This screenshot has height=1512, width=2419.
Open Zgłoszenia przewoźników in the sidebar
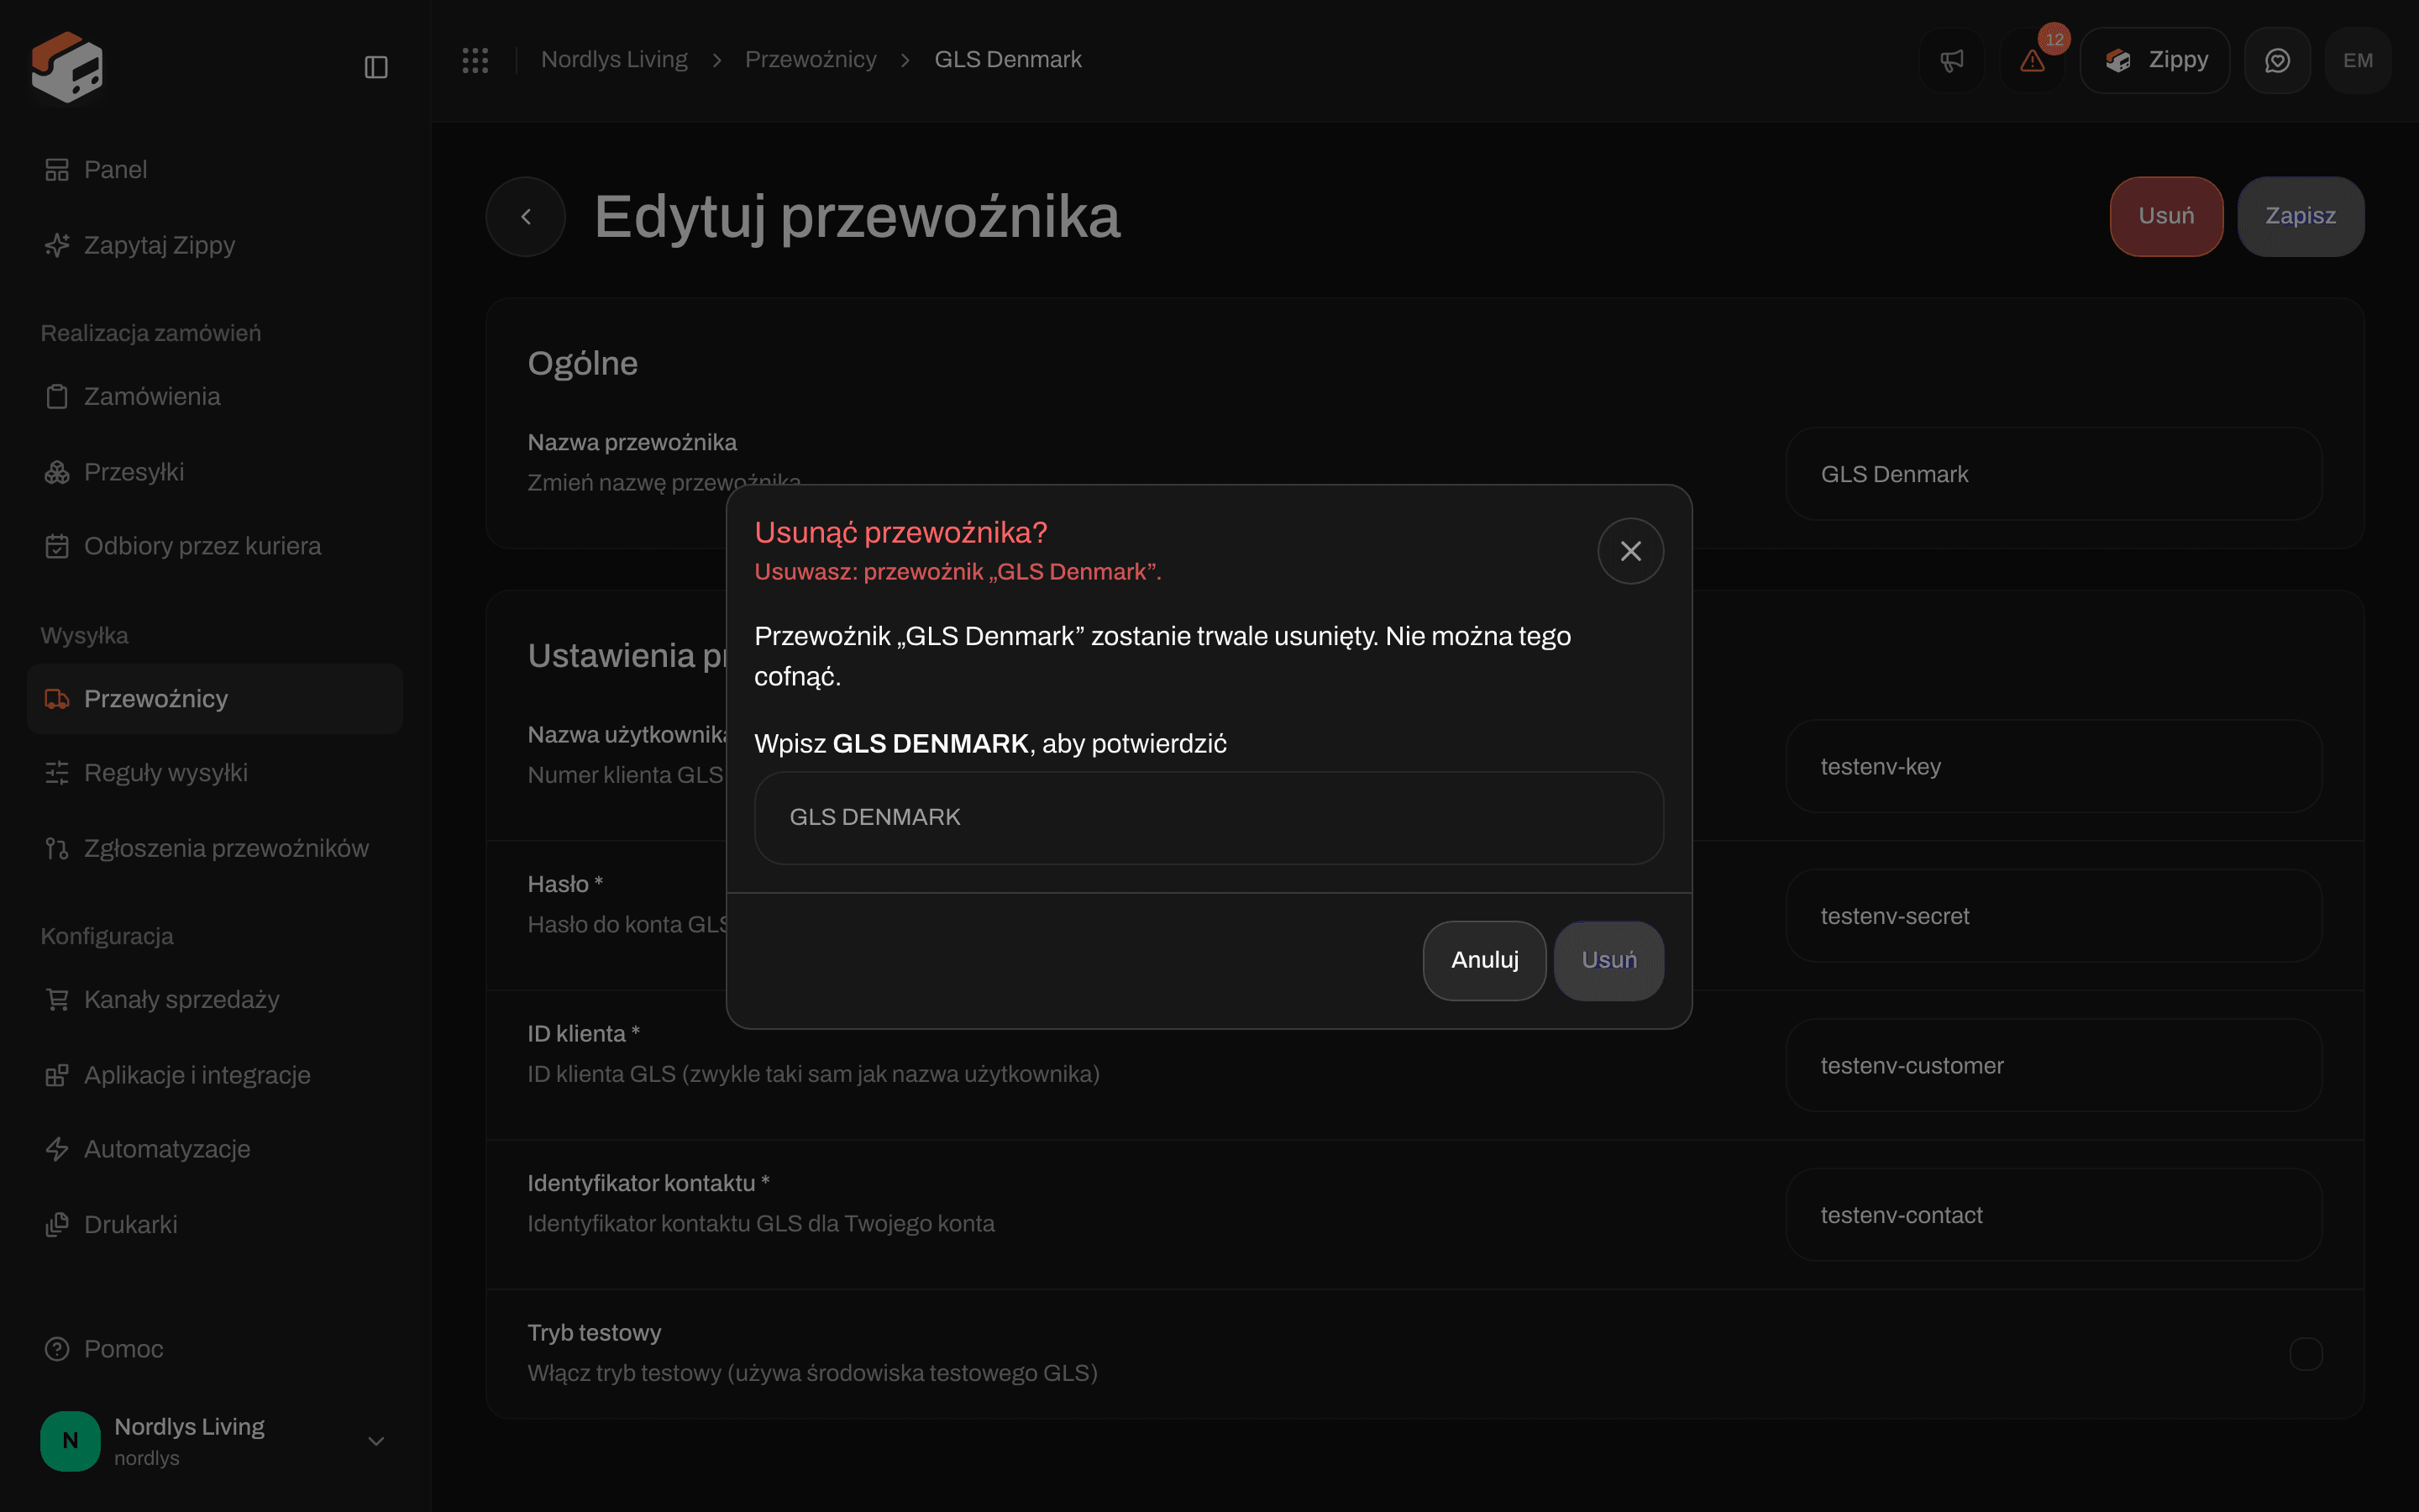[x=215, y=848]
